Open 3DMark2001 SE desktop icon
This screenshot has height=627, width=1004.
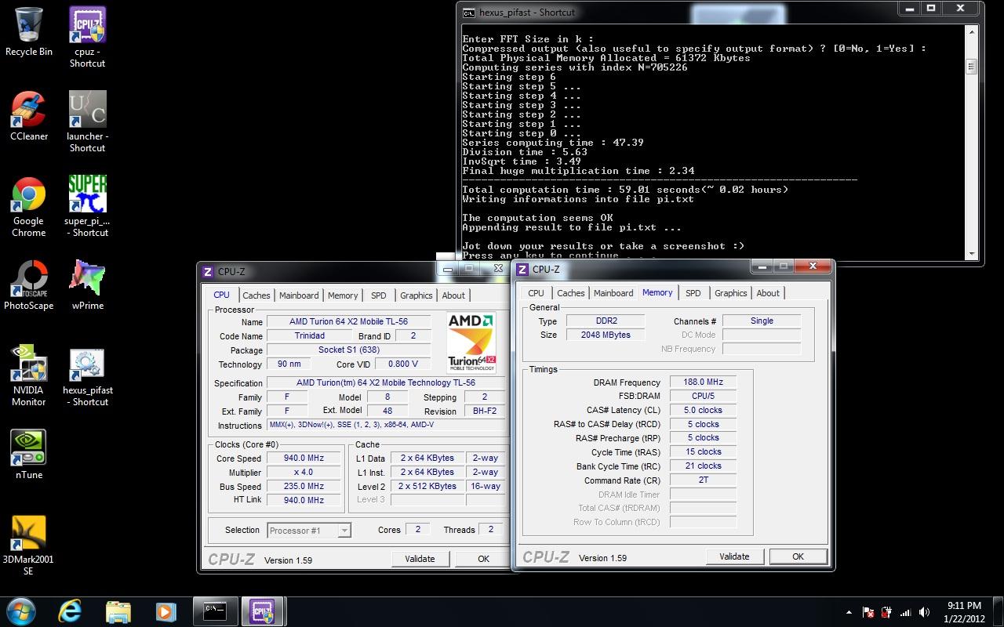[28, 545]
